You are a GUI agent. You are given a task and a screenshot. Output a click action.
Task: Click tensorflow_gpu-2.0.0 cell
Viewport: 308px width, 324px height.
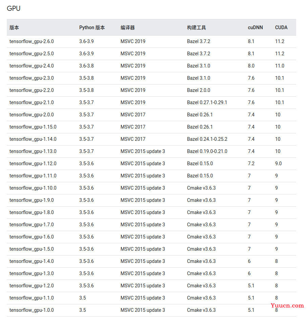32,115
